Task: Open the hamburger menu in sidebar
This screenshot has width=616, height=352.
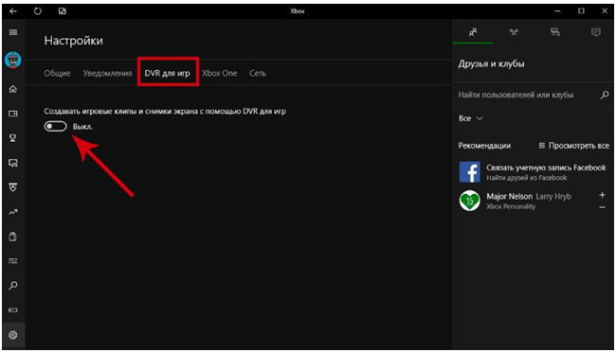Action: point(13,32)
